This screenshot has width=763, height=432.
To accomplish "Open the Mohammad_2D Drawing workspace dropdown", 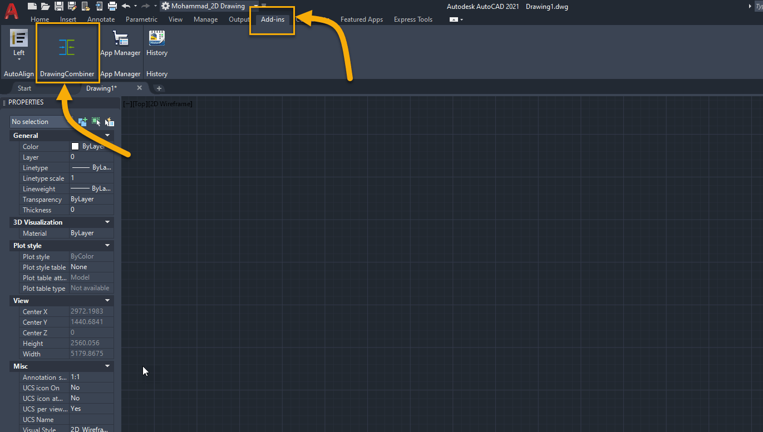I will 255,6.
